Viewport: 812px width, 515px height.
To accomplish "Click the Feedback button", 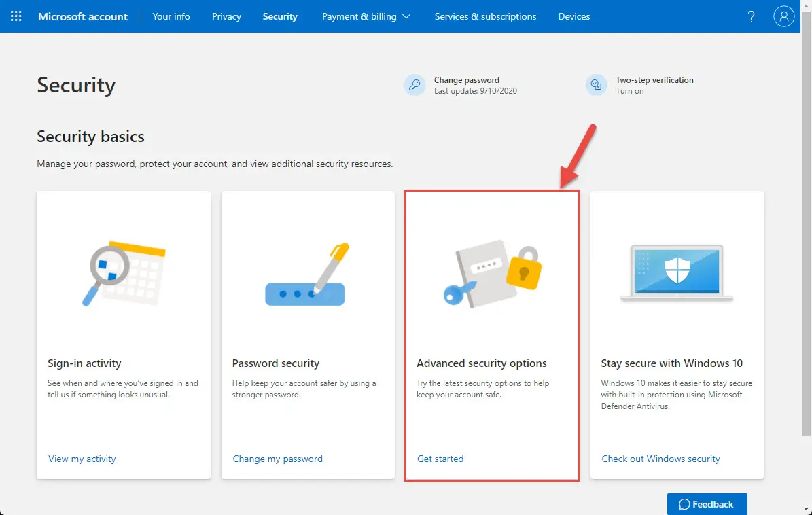I will coord(707,504).
